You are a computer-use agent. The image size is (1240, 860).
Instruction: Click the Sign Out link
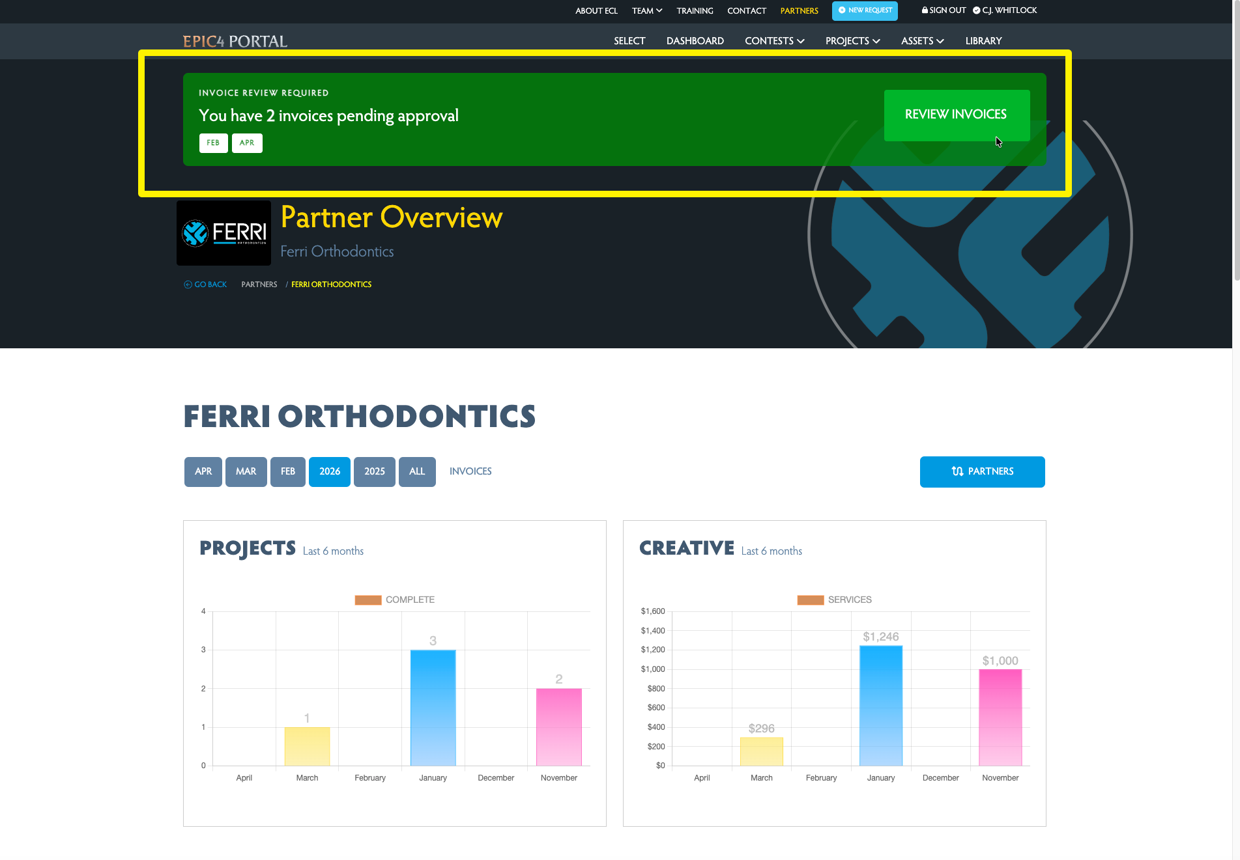click(x=944, y=10)
